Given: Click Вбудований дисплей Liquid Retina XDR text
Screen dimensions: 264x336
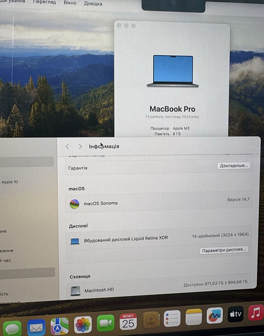Looking at the screenshot, I should [126, 239].
